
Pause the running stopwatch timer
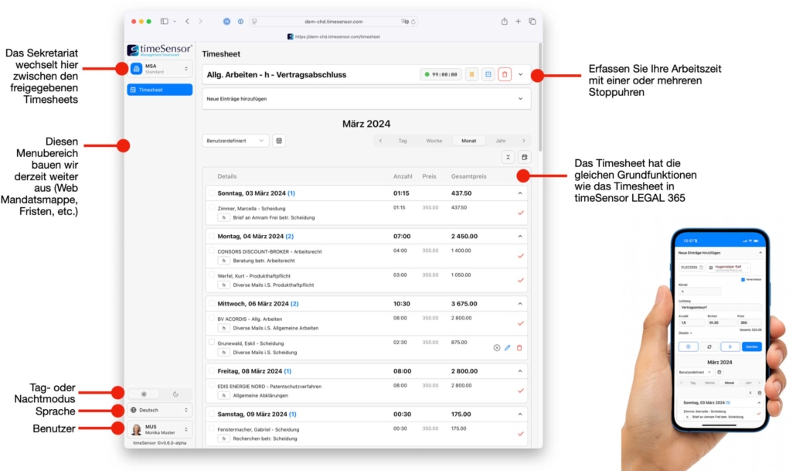pos(471,74)
